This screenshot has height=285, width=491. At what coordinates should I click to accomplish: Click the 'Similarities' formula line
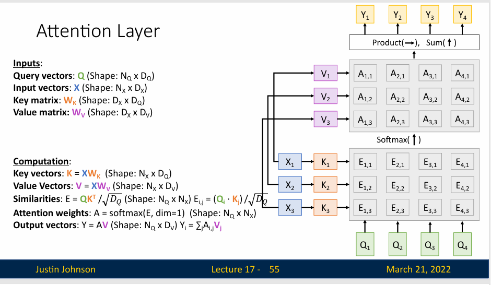[141, 199]
